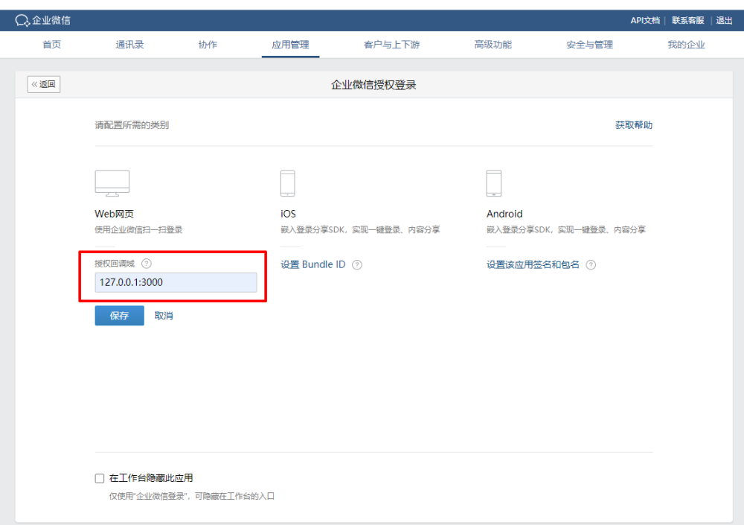This screenshot has width=744, height=525.
Task: Click 仅使用"企业微信登录" hint text
Action: click(x=192, y=496)
